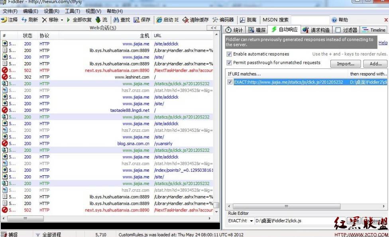Uncheck the EXACT click.js rule checkbox
This screenshot has width=389, height=237.
230,82
